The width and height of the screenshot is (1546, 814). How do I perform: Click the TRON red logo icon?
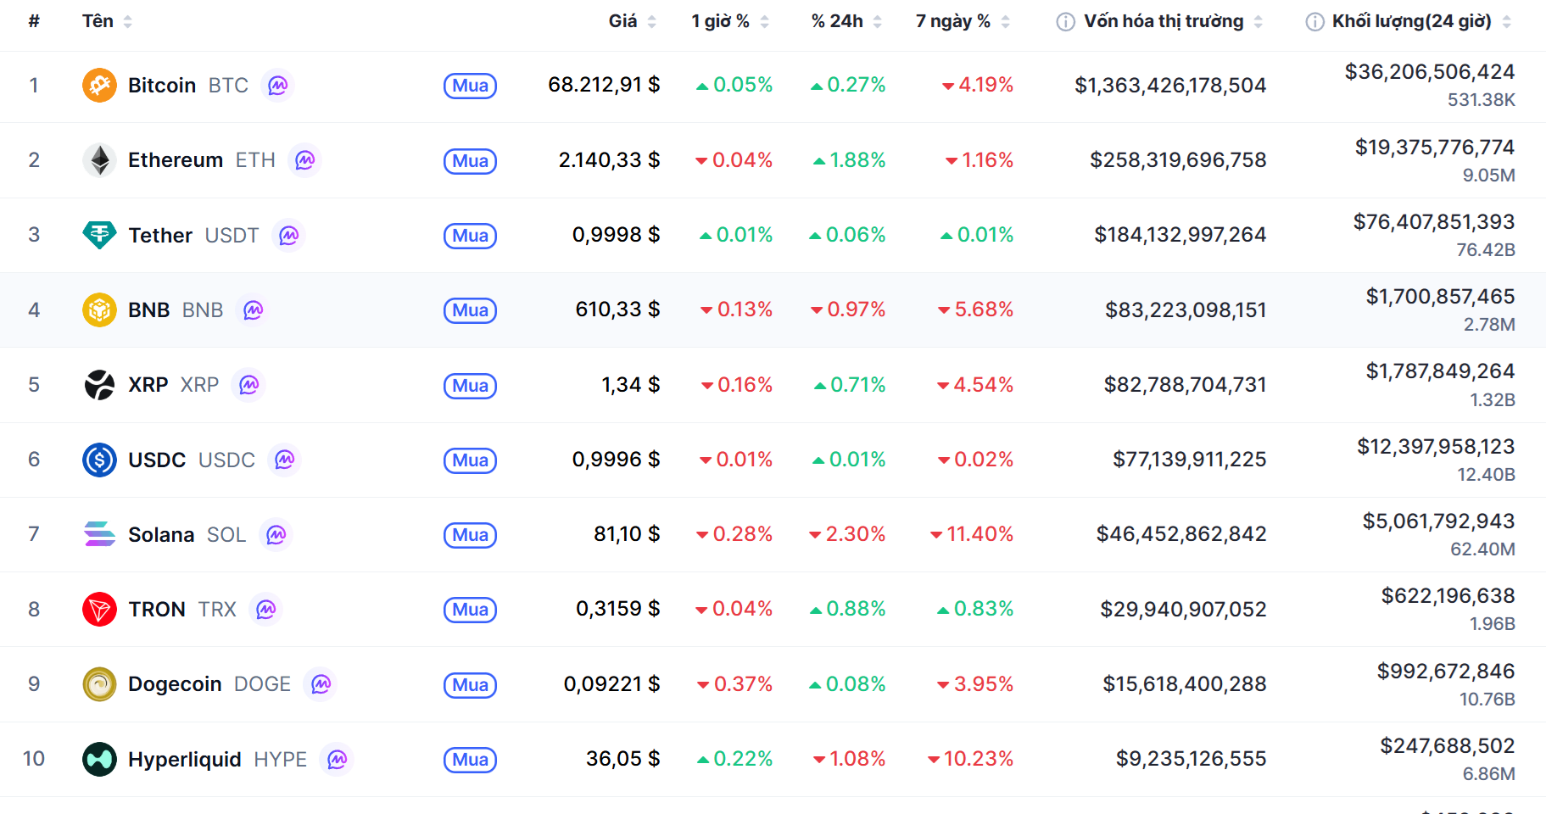(x=99, y=609)
